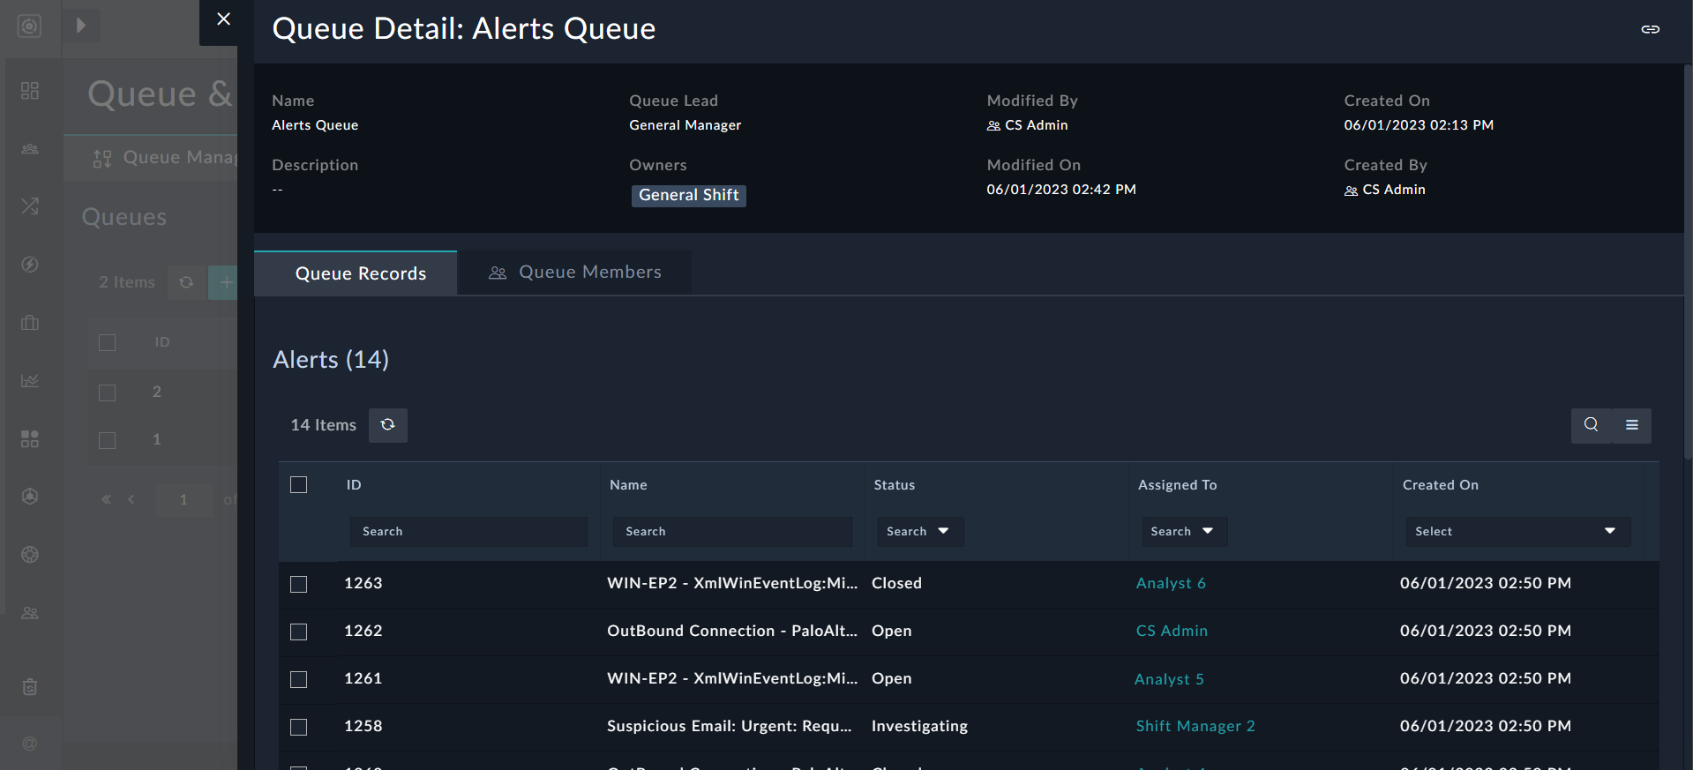This screenshot has width=1693, height=770.
Task: Open the Status filter dropdown
Action: 919,532
